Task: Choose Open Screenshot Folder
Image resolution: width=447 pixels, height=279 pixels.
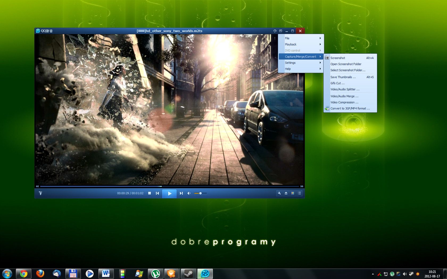Action: pyautogui.click(x=350, y=64)
